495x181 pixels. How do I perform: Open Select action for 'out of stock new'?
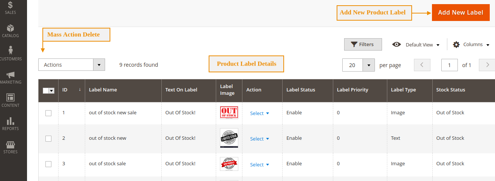point(260,139)
